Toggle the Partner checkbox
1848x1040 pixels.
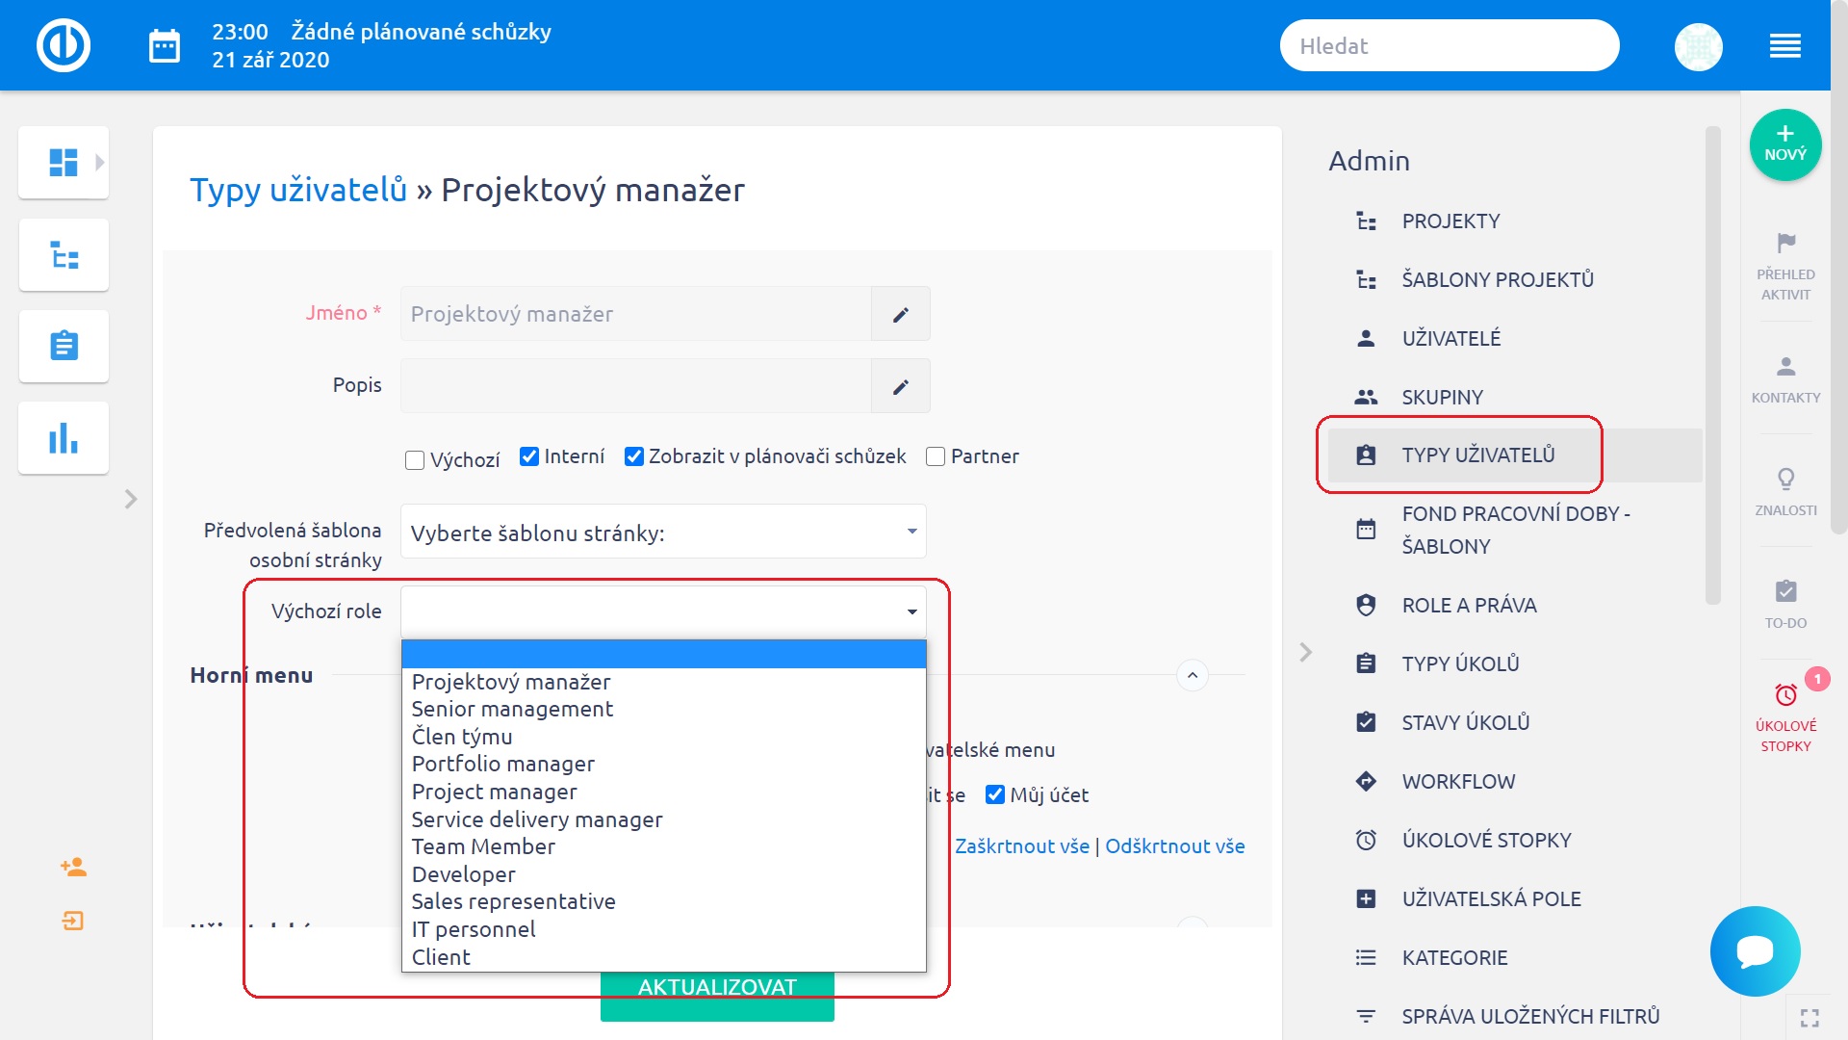coord(935,456)
